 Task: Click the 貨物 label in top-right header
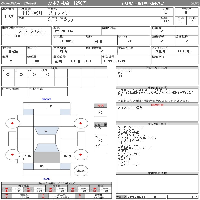pos(195,3)
